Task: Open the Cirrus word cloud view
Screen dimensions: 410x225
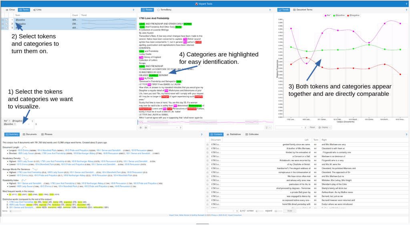Action: [10, 10]
